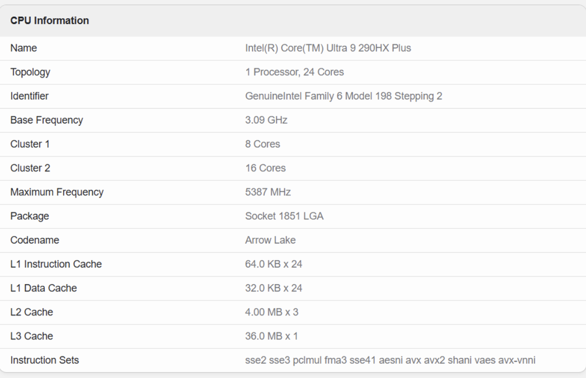Select the 3.09 GHz value
586x378 pixels.
tap(266, 121)
